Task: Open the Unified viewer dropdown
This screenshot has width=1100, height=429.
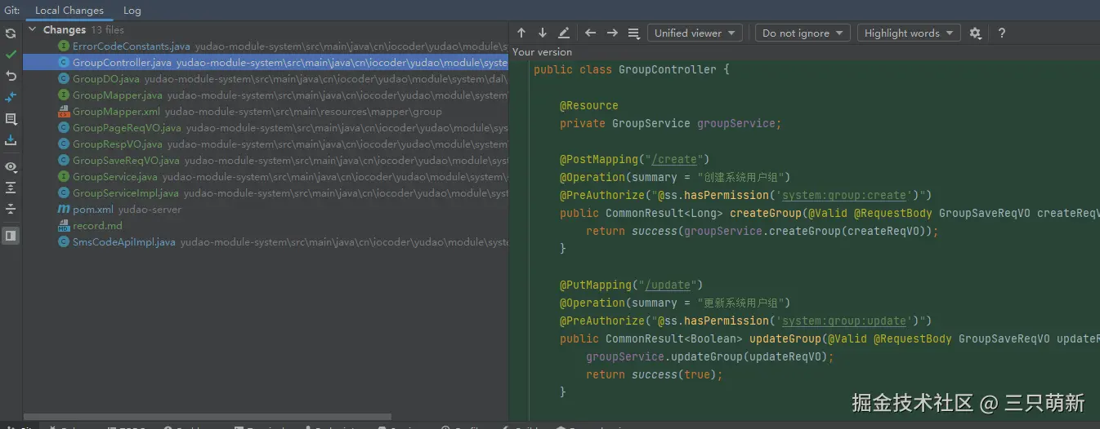Action: 695,33
